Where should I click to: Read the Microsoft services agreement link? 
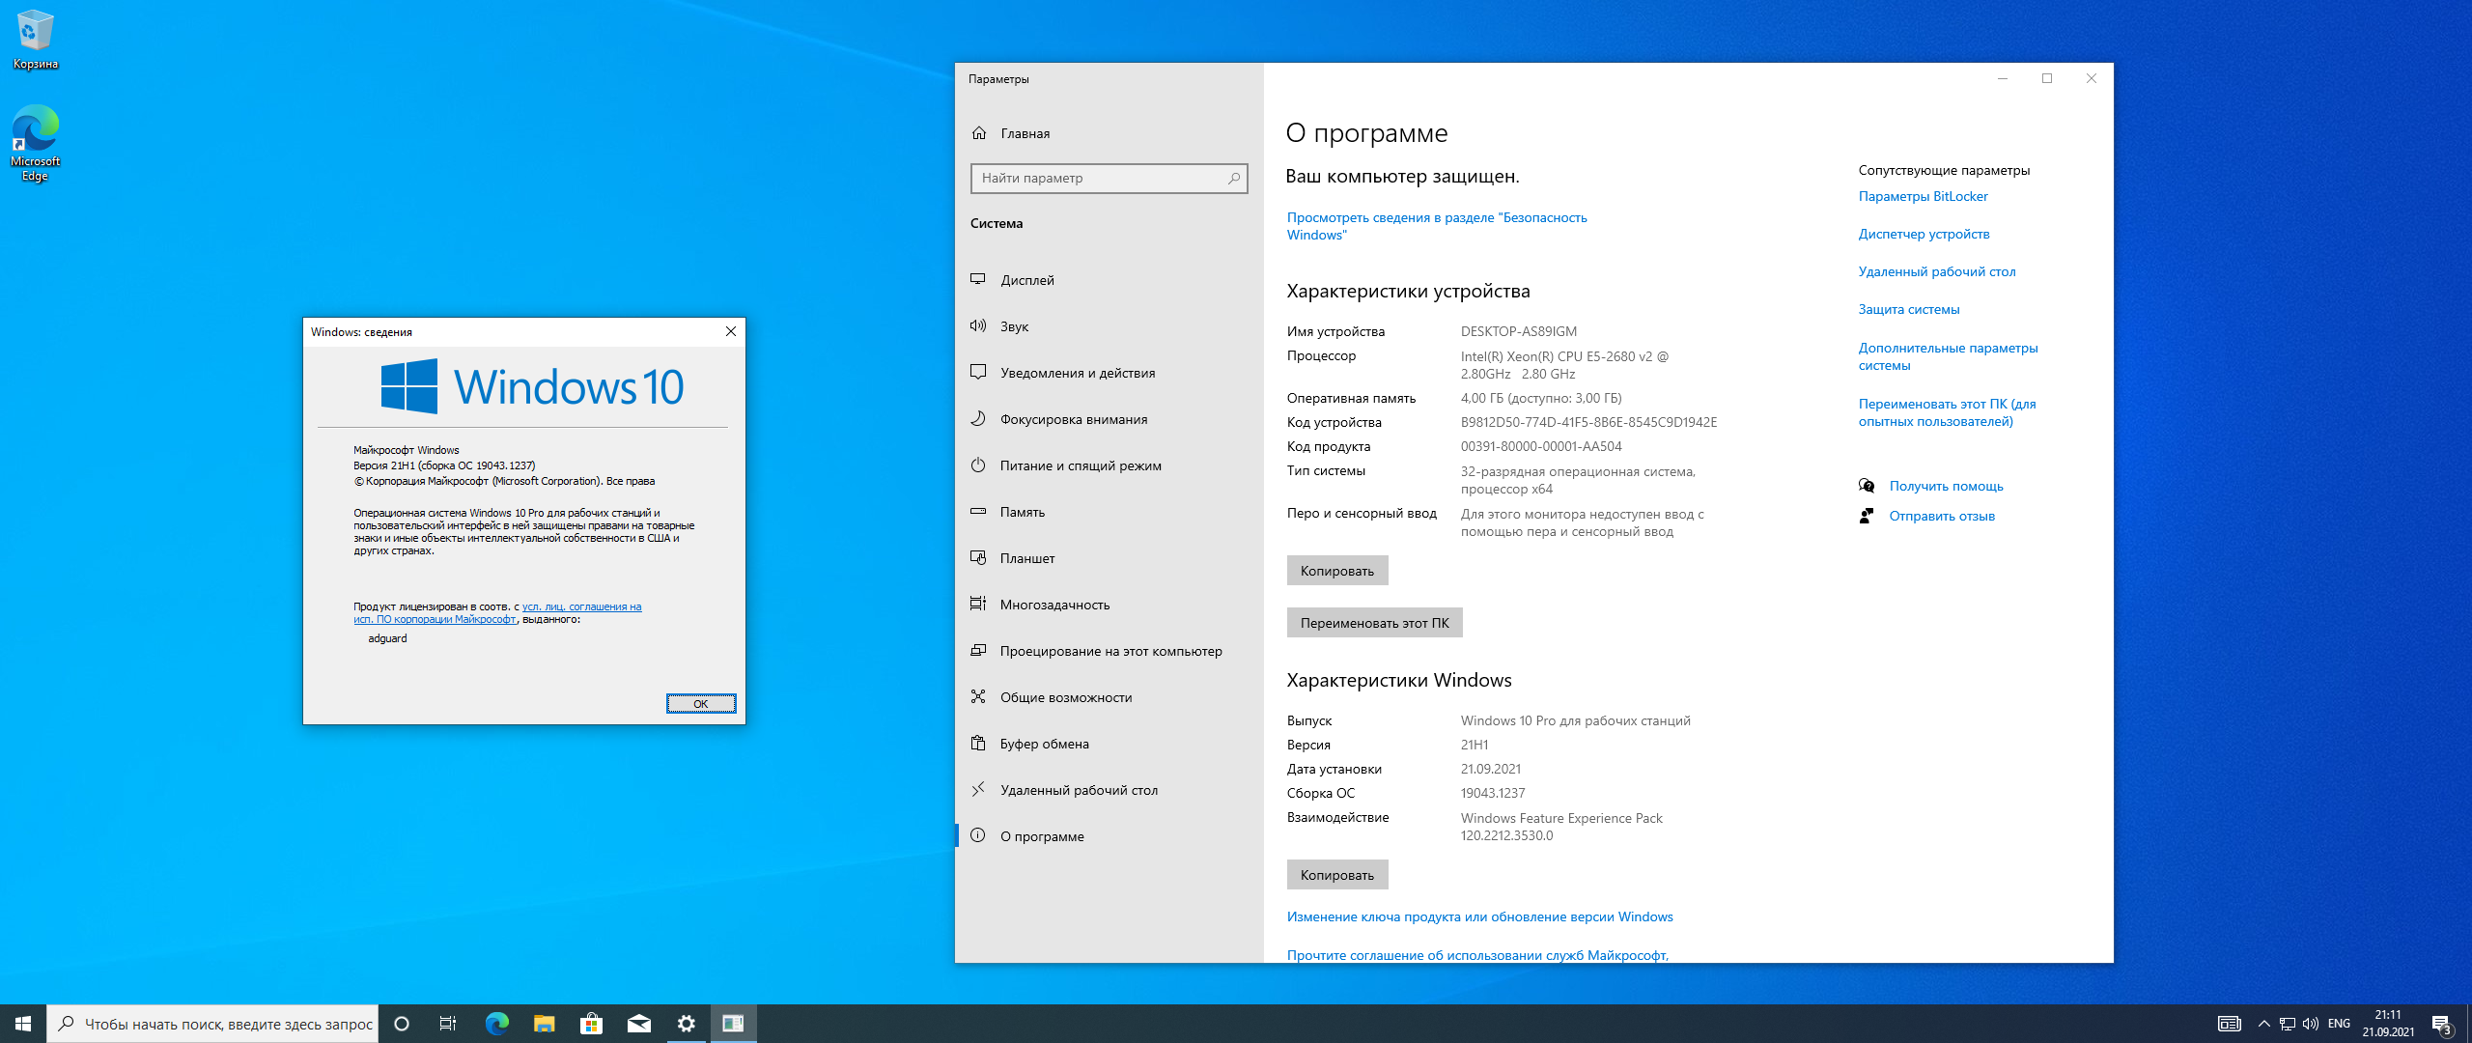coord(1477,955)
